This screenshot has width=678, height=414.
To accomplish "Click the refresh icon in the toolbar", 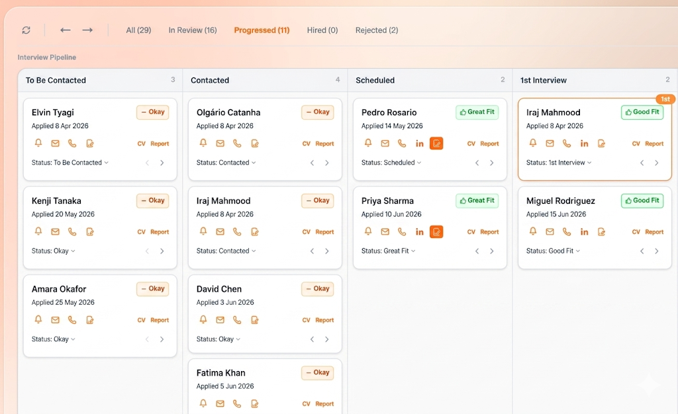I will pyautogui.click(x=26, y=30).
